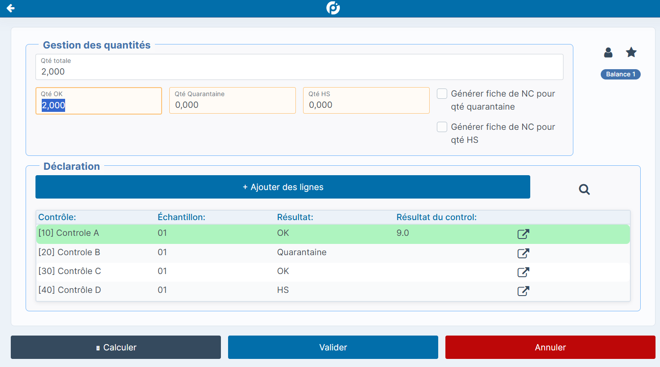The height and width of the screenshot is (367, 660).
Task: Click Ajouter des lignes button
Action: point(282,187)
